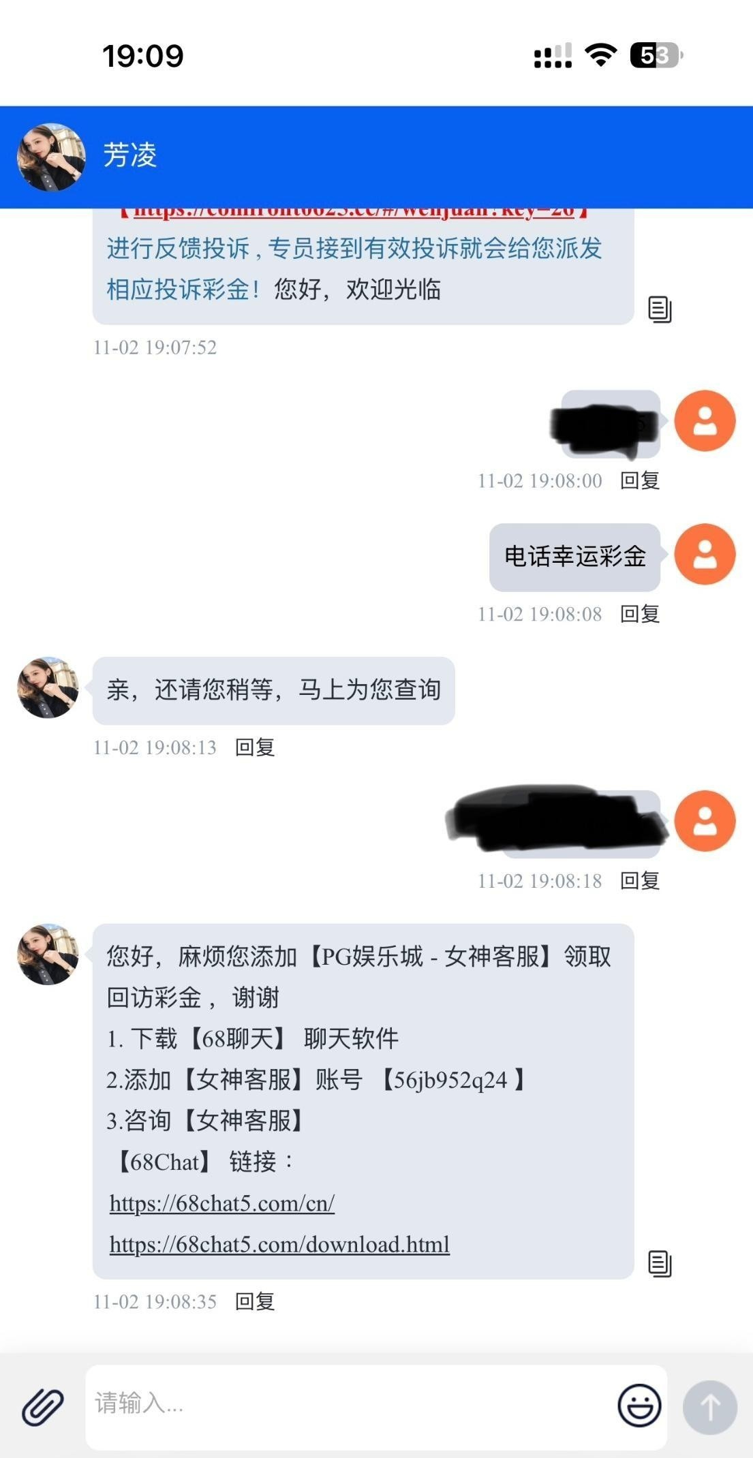Focus the 请输入 message input field
Viewport: 753px width, 1458px height.
coord(348,1407)
